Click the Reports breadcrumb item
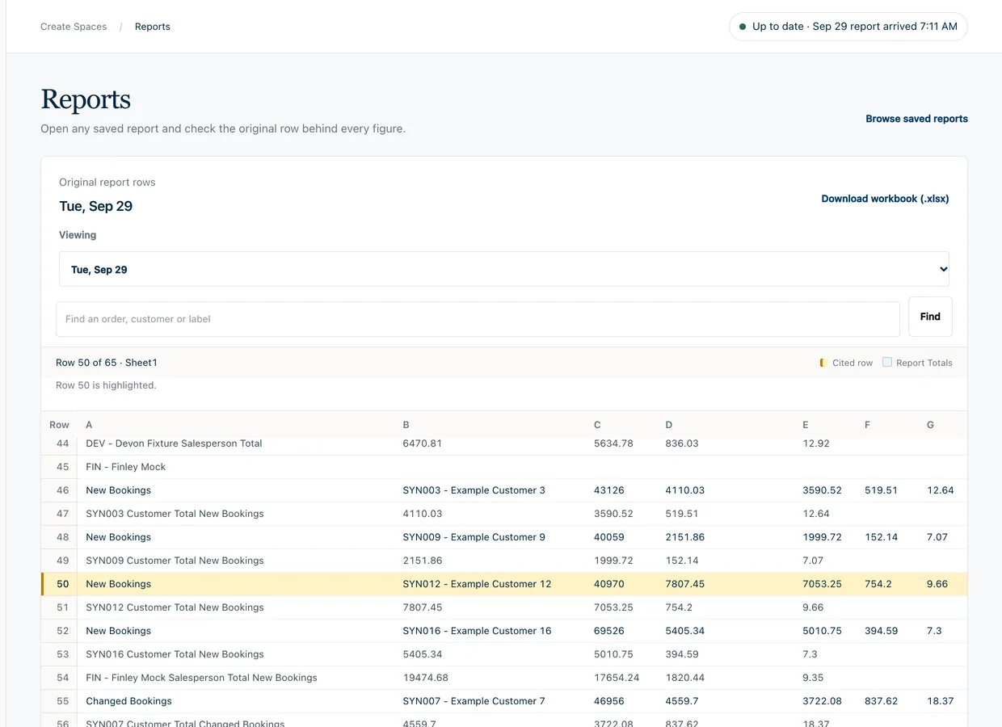 tap(153, 27)
